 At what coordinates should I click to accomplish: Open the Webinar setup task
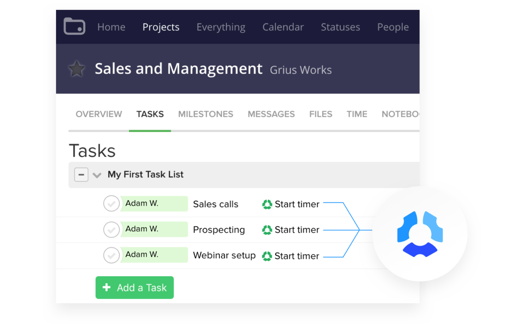point(224,255)
